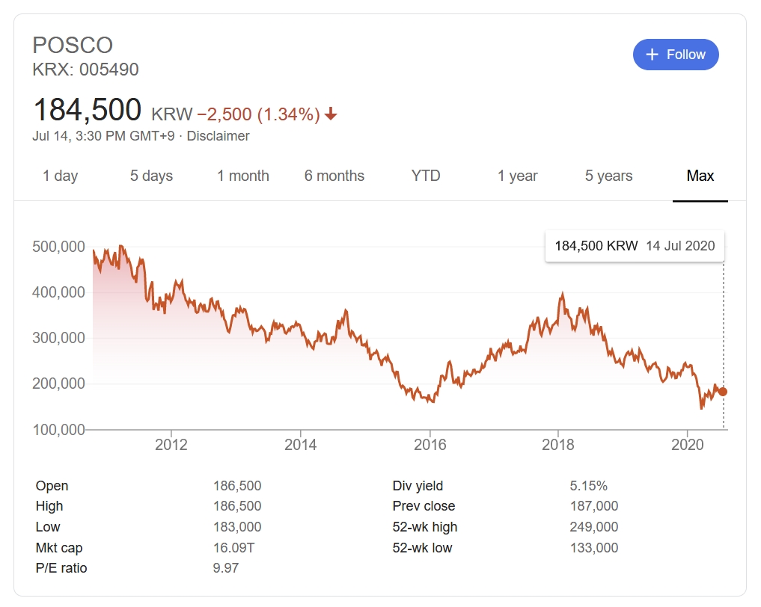Click the 5.15% Div yield value
Image resolution: width=761 pixels, height=607 pixels.
click(588, 486)
